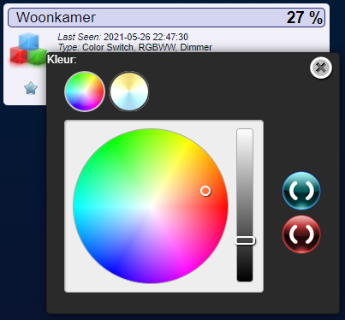Close the Kleur color picker popup
The height and width of the screenshot is (320, 345).
[321, 68]
